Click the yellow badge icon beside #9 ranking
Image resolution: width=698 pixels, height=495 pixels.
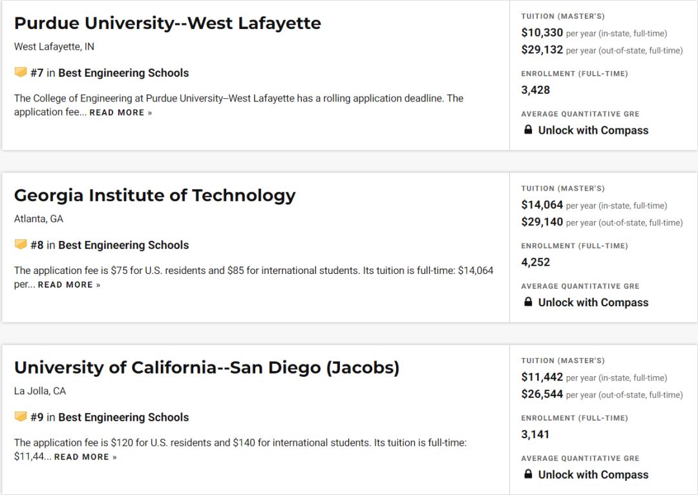point(21,417)
